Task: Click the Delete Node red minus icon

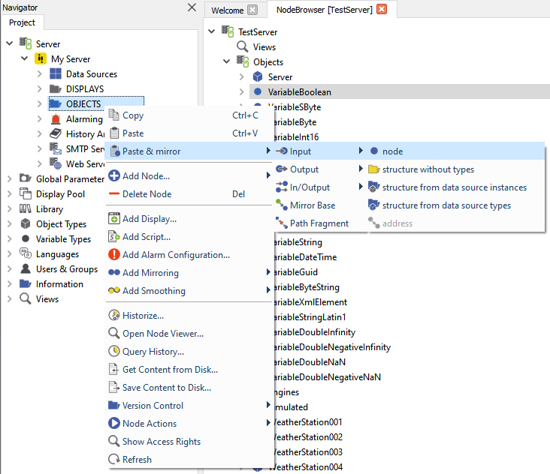Action: pos(114,193)
